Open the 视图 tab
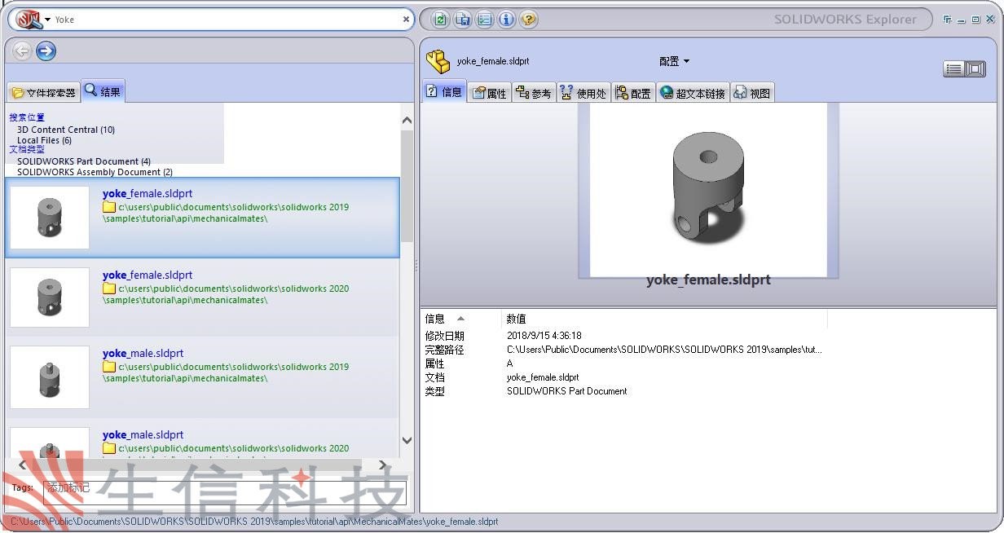Screen dimensions: 1004x533 click(x=751, y=93)
